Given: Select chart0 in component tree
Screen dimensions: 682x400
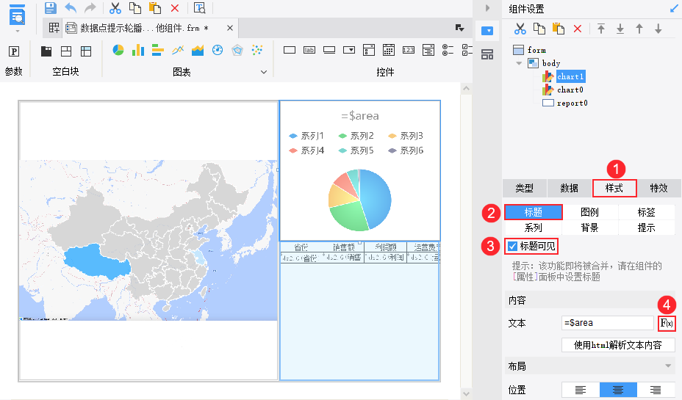Looking at the screenshot, I should (x=570, y=90).
